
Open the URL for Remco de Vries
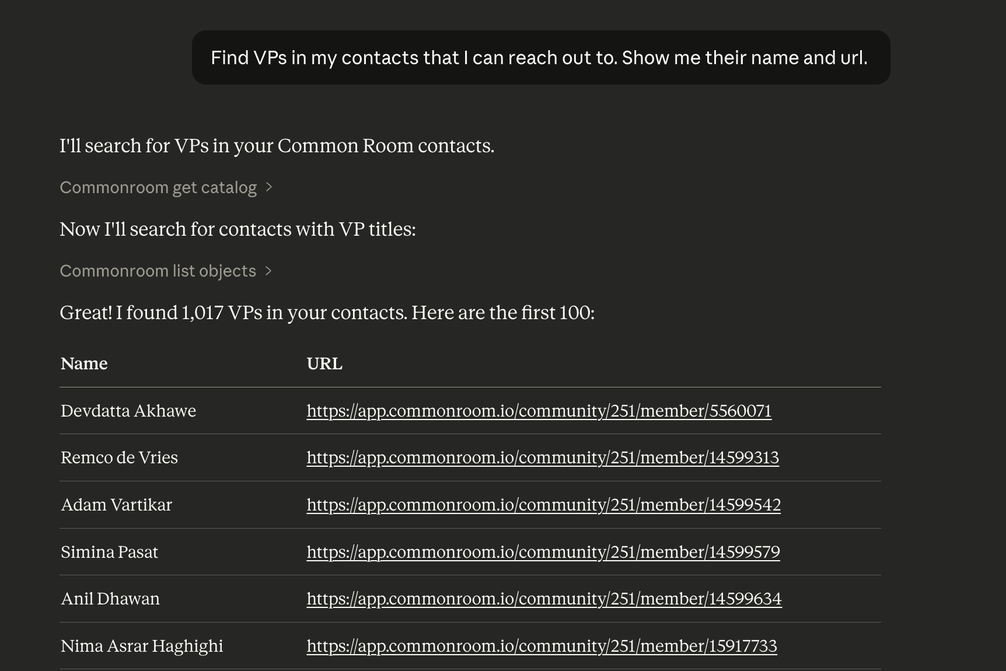click(x=542, y=457)
